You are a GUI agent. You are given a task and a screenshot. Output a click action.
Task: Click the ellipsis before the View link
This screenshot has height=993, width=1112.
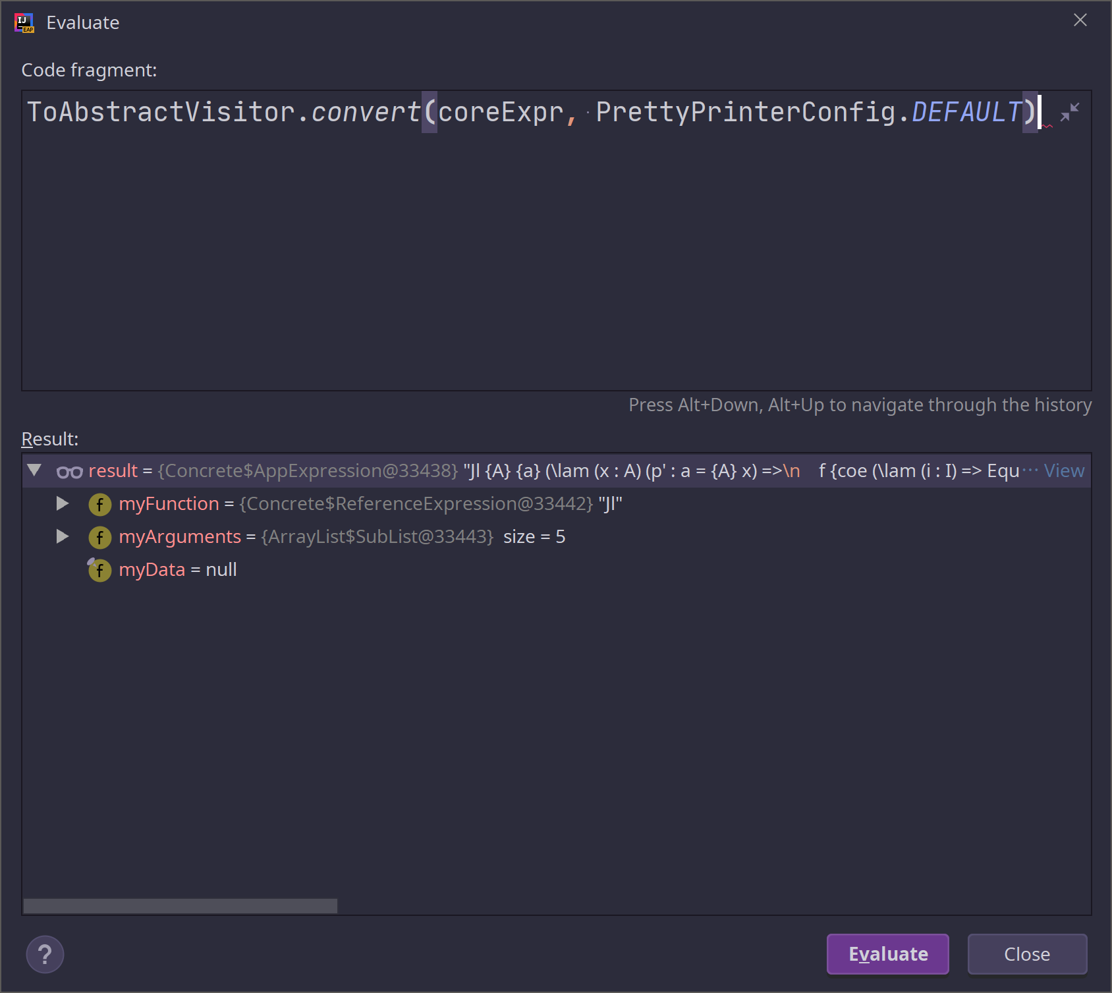tap(1031, 470)
